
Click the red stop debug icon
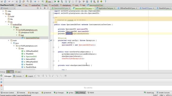pyautogui.click(x=1, y=85)
